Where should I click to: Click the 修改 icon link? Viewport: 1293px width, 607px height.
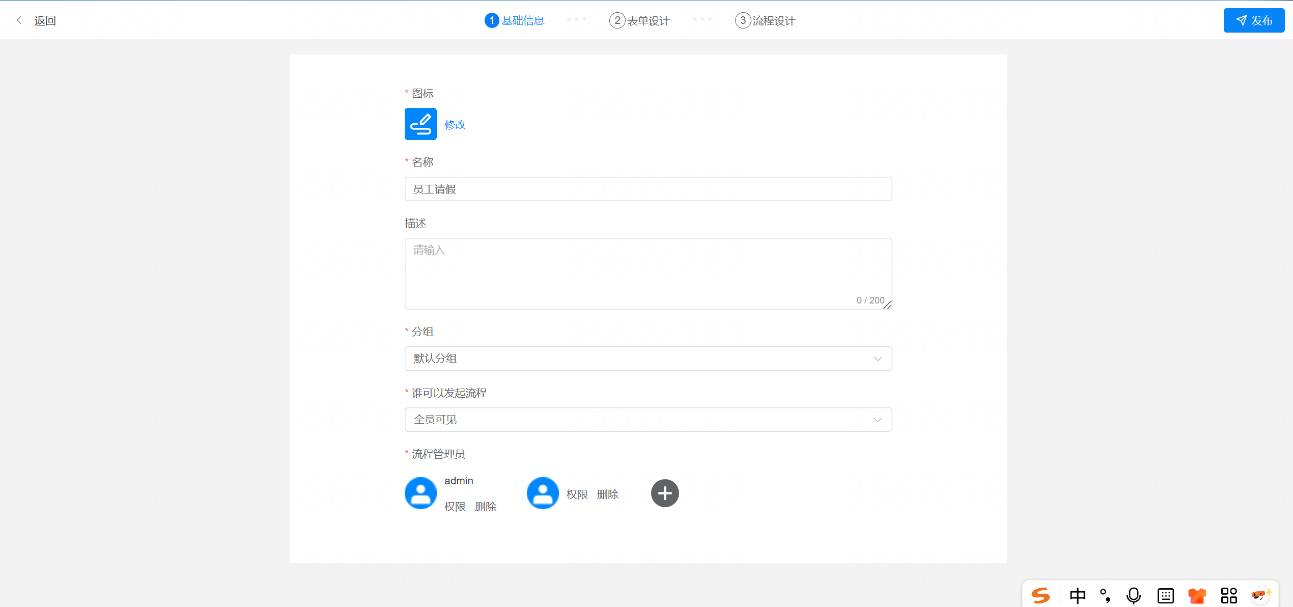(455, 124)
